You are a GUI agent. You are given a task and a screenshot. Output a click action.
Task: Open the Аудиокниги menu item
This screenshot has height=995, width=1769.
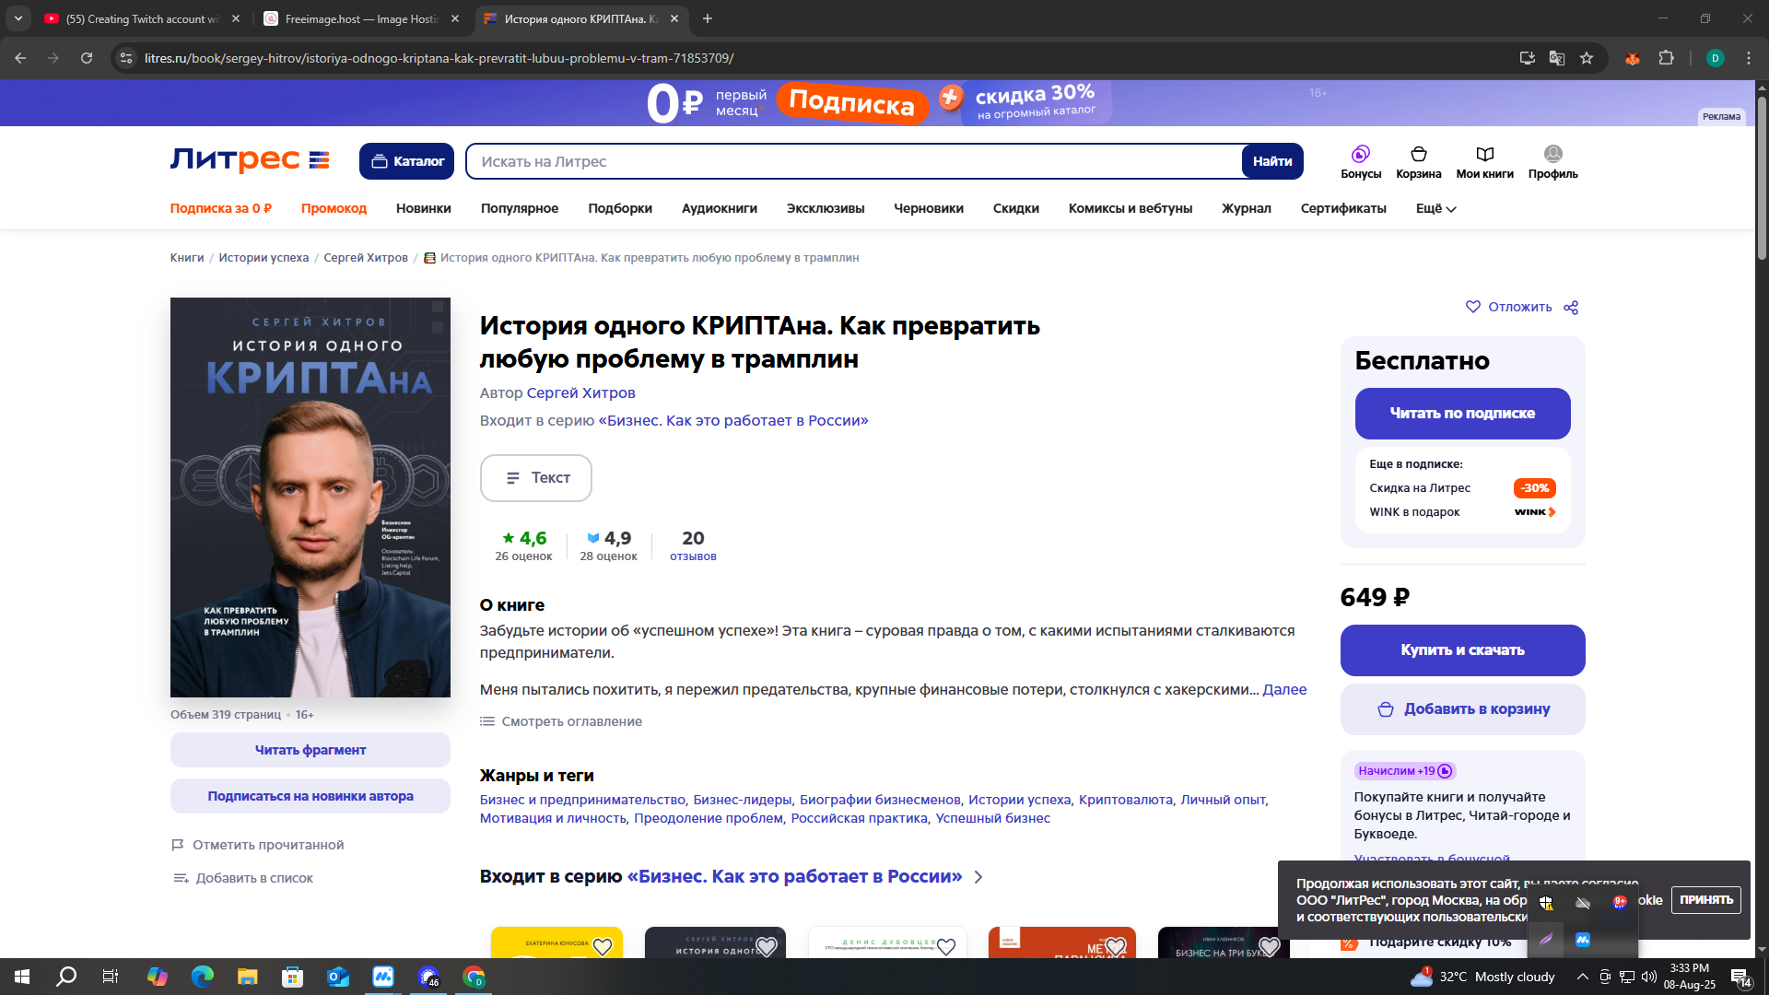(720, 208)
